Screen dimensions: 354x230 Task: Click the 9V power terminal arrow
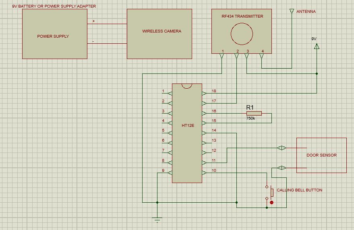[x=317, y=46]
